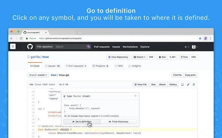Open the Blame view
Screen dimensions: 222x138
click(162, 85)
